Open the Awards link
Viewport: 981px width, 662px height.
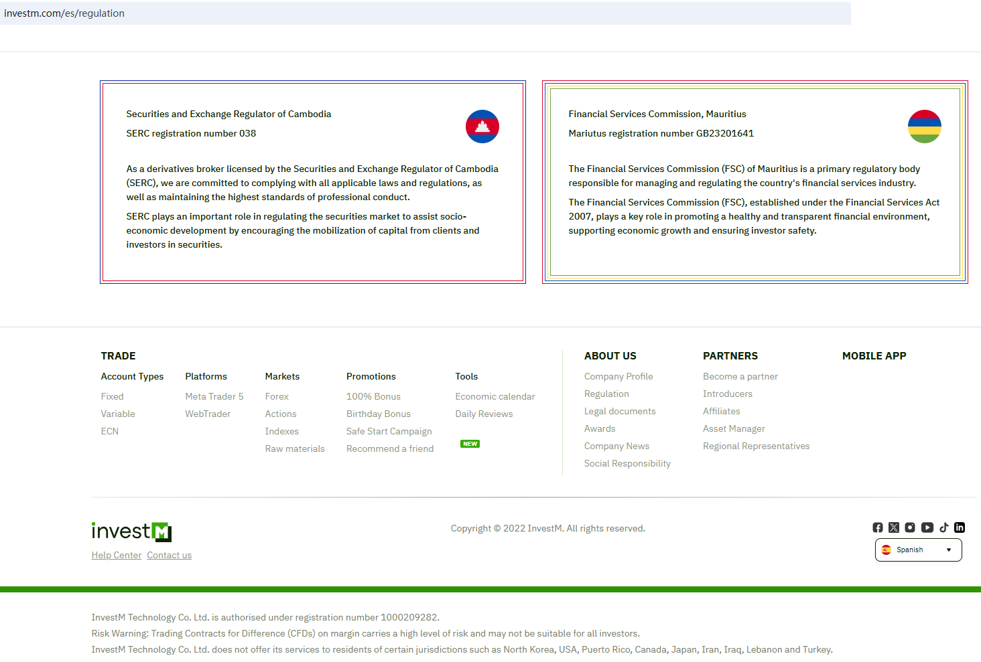coord(600,428)
